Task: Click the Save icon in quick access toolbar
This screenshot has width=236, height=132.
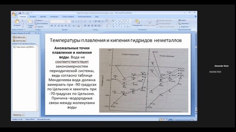Action: [x=20, y=13]
